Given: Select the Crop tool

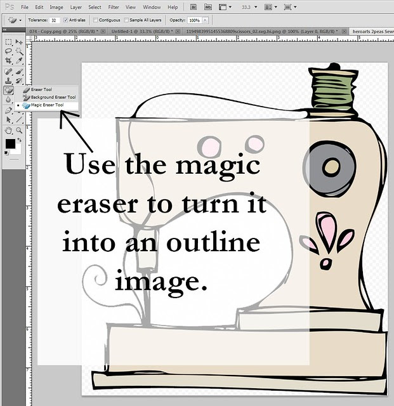Looking at the screenshot, I should [x=8, y=61].
